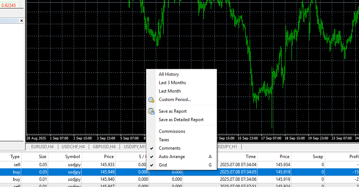Uncheck the Comments option

(x=169, y=148)
